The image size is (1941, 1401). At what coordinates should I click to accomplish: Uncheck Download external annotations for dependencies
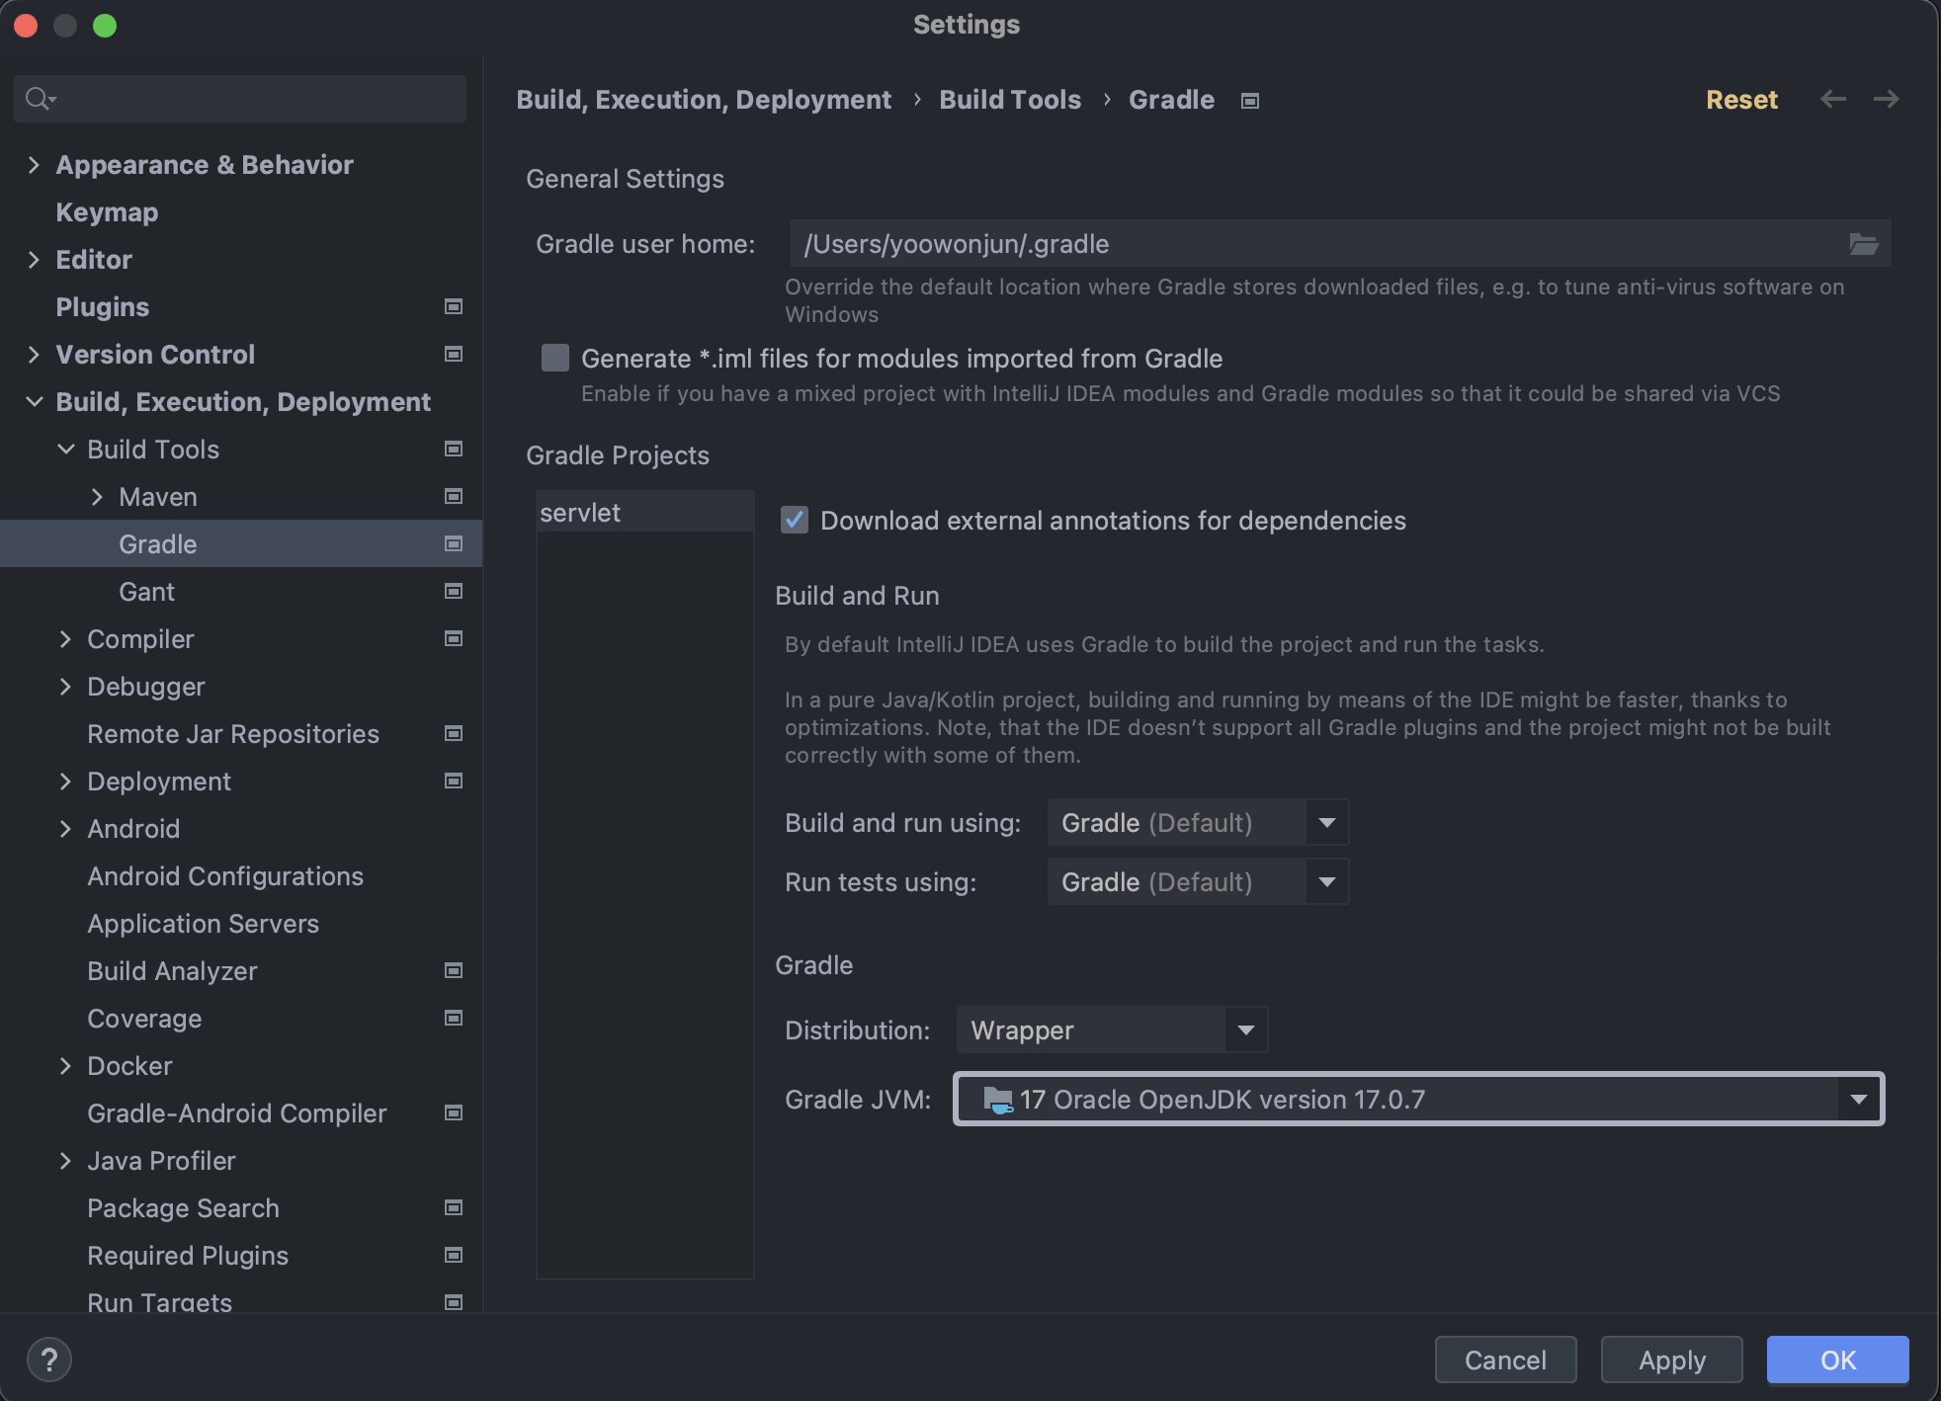pos(795,521)
